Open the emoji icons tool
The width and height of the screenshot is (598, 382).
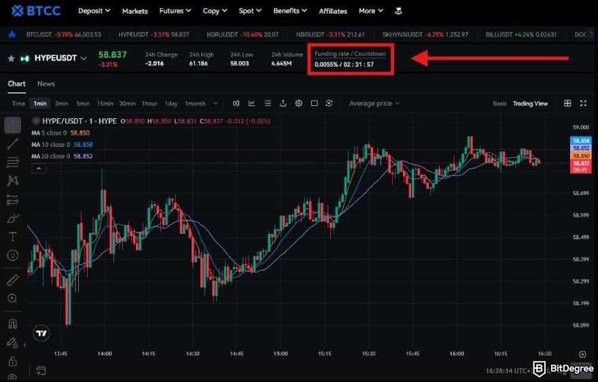coord(13,256)
